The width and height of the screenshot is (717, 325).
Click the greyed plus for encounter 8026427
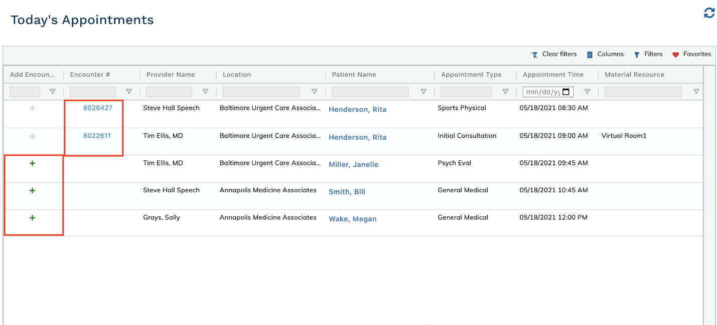click(33, 108)
